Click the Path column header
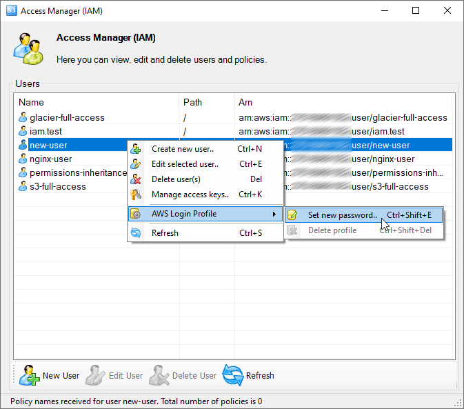The image size is (464, 409). coord(207,102)
